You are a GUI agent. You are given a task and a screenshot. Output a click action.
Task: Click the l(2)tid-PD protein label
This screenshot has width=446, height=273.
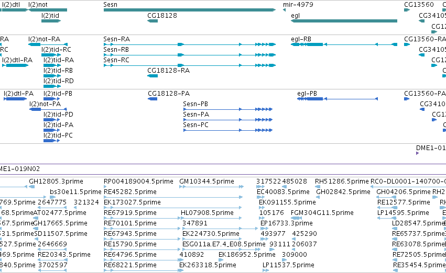pos(58,115)
